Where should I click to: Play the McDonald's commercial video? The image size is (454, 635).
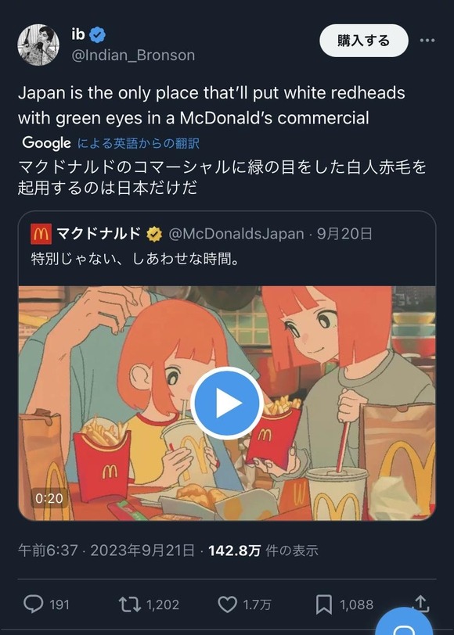point(226,402)
